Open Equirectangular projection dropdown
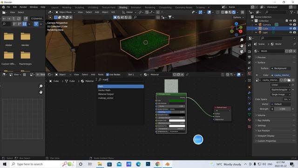 280,90
